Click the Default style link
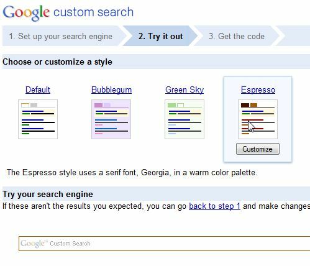 (38, 89)
